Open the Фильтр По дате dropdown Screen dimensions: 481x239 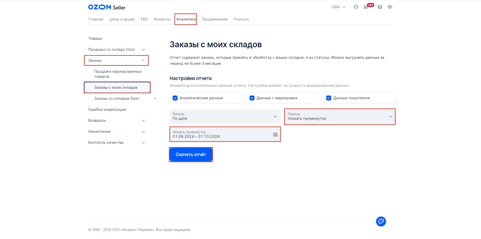tap(225, 116)
